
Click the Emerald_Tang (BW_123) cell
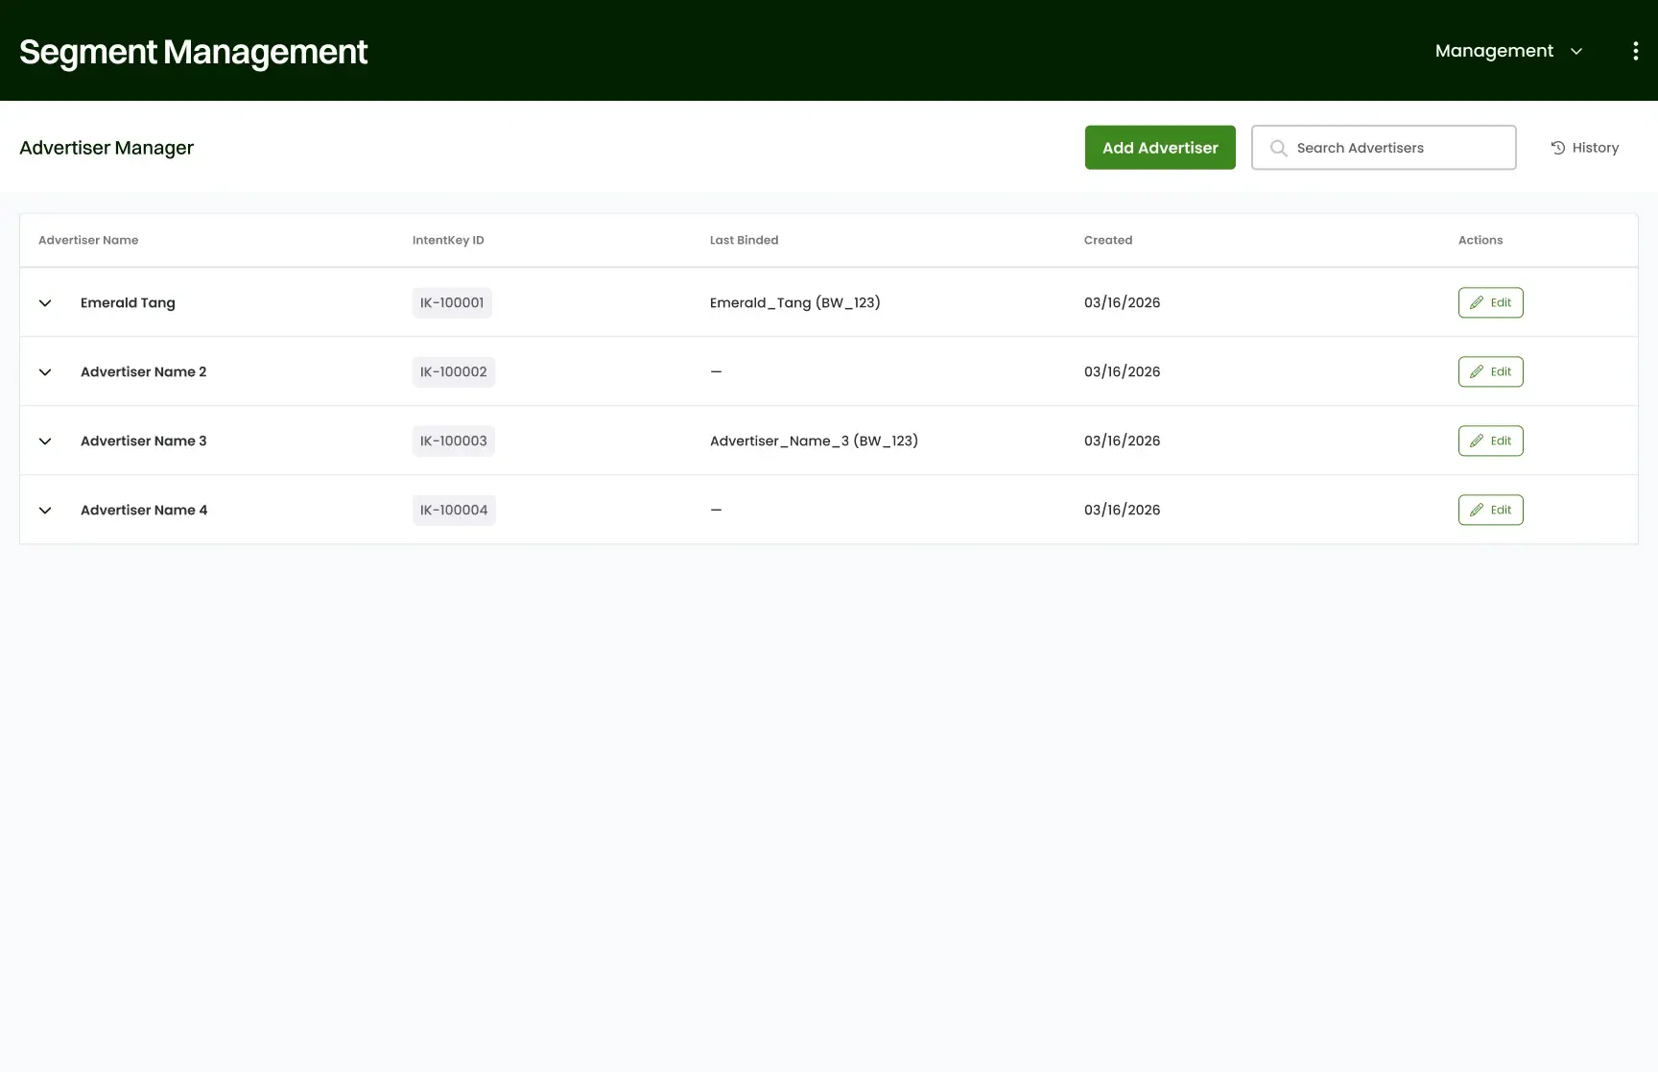[x=795, y=302]
